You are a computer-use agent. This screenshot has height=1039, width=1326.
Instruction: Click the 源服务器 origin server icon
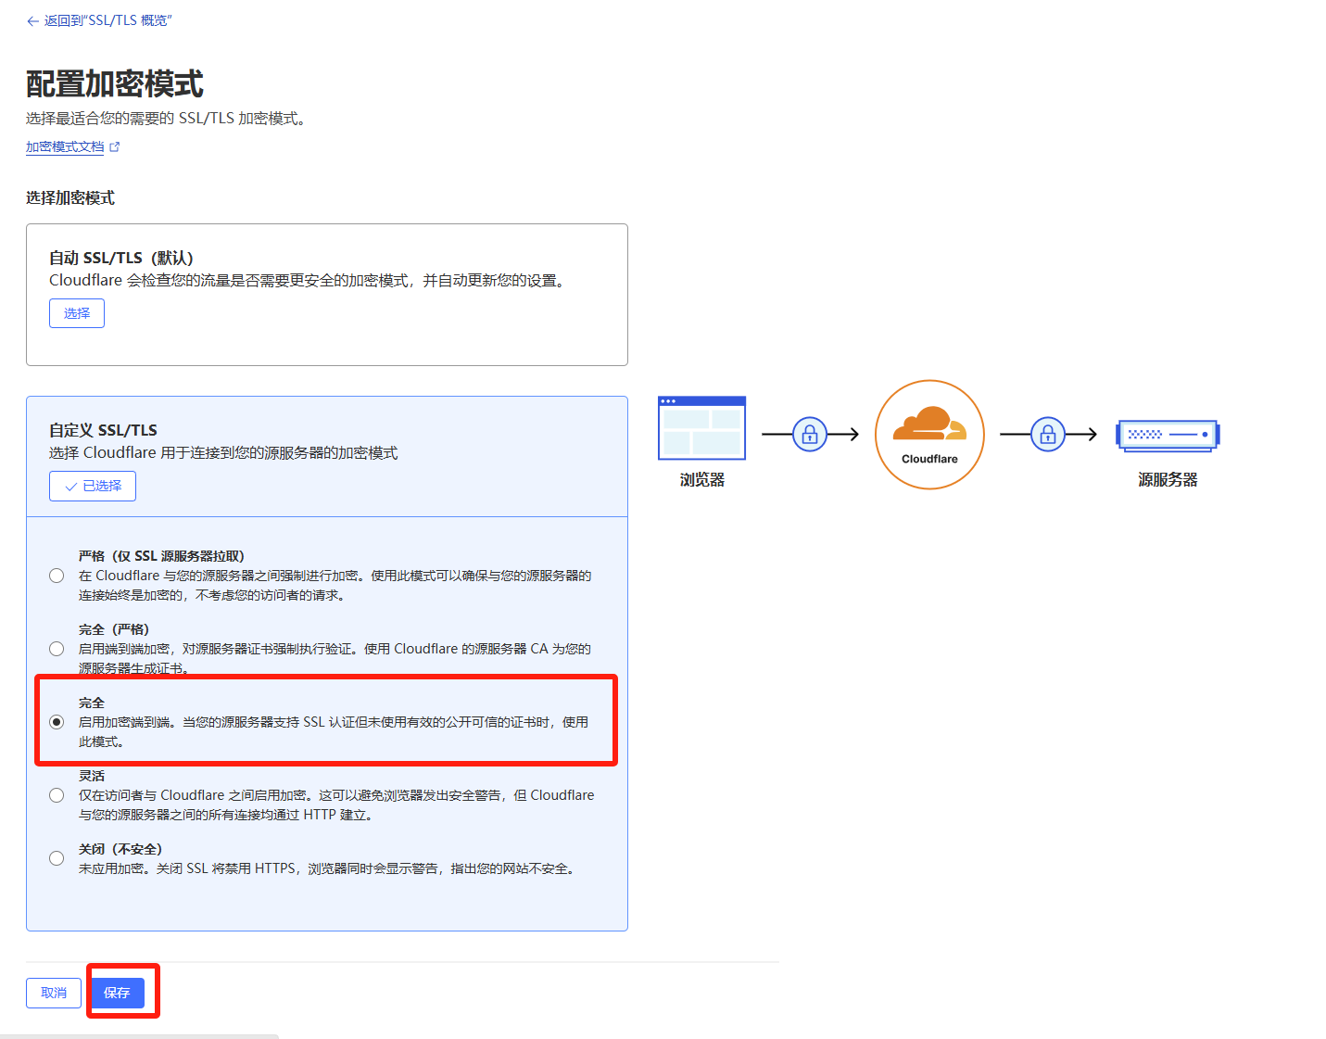[1167, 435]
